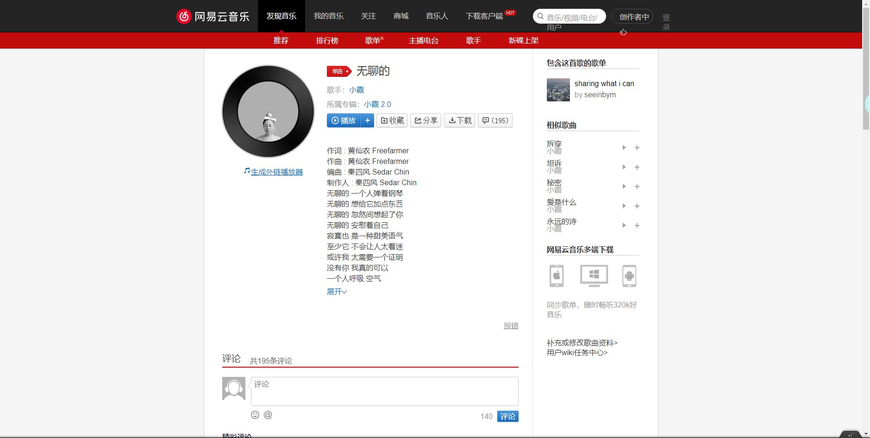Add similar song 坦诉 to a playlist
Screen dimensions: 870x438
coord(637,167)
